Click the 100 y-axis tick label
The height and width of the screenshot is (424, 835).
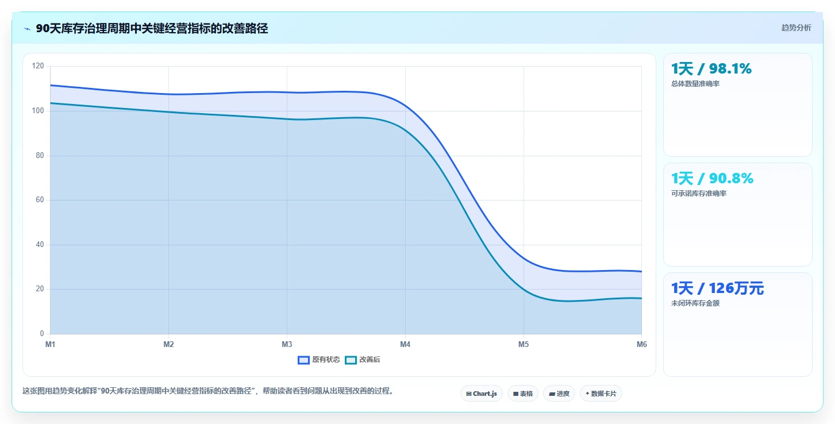click(38, 111)
